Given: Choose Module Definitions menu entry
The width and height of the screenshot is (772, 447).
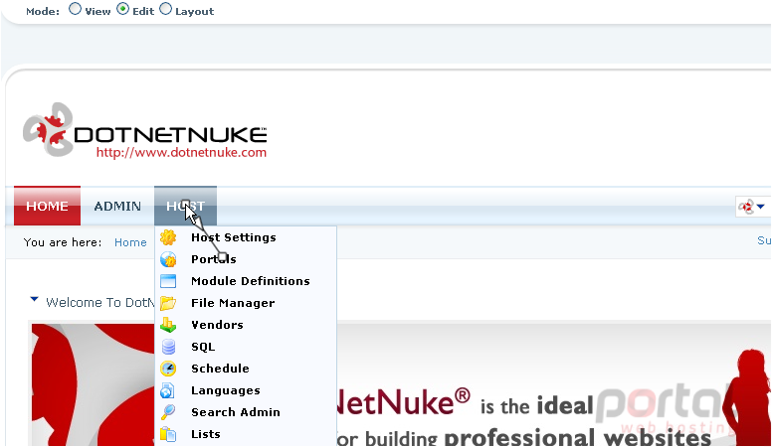Looking at the screenshot, I should 246,281.
